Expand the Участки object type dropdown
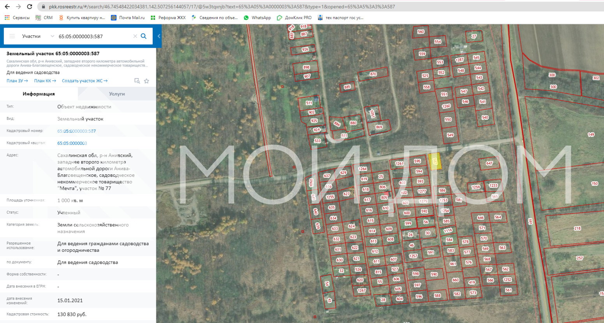This screenshot has height=323, width=604. 38,36
